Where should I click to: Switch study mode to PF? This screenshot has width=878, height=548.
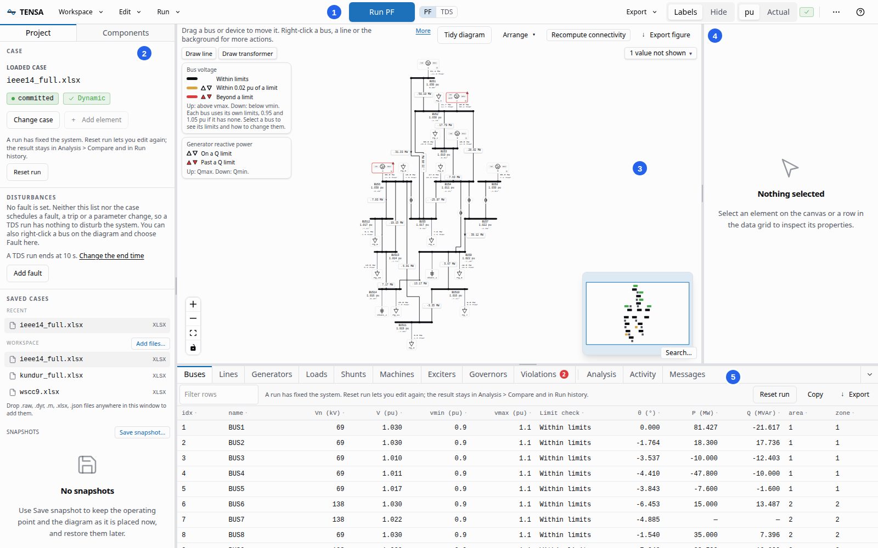click(x=428, y=12)
